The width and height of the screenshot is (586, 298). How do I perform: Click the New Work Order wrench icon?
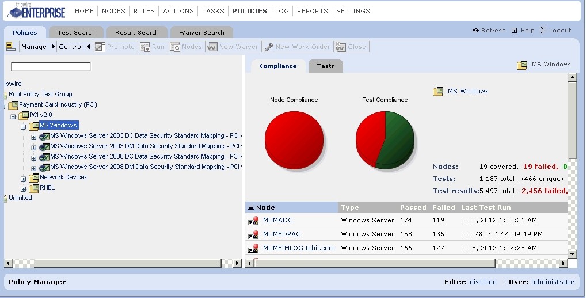(269, 47)
